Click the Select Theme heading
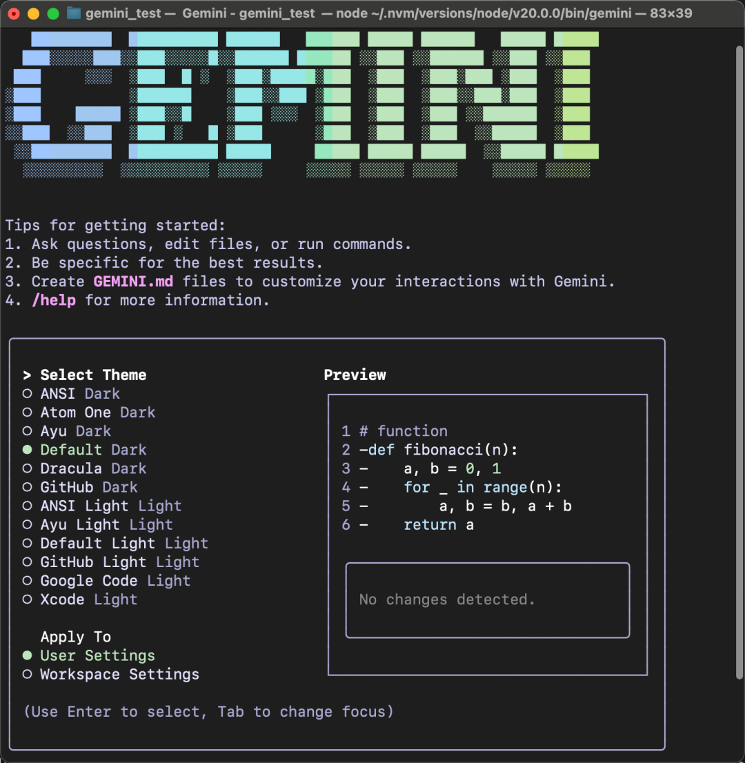 pos(93,375)
